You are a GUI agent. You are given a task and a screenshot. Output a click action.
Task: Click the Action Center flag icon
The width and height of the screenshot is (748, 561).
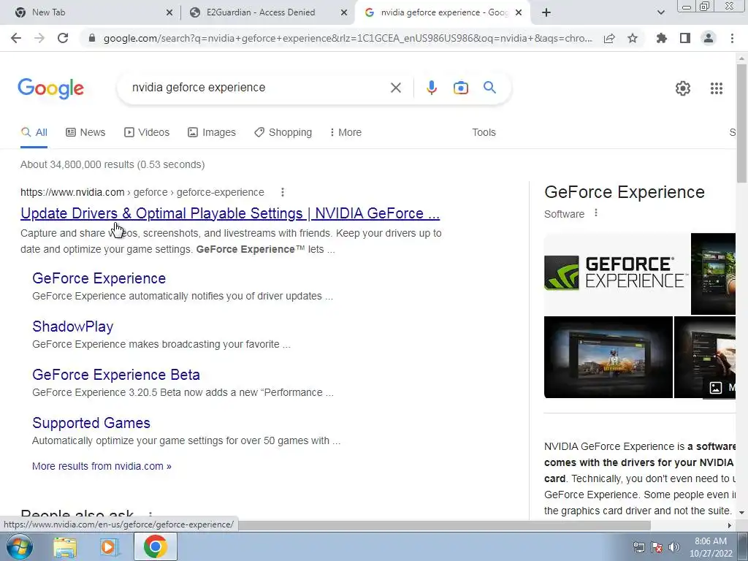tap(657, 547)
